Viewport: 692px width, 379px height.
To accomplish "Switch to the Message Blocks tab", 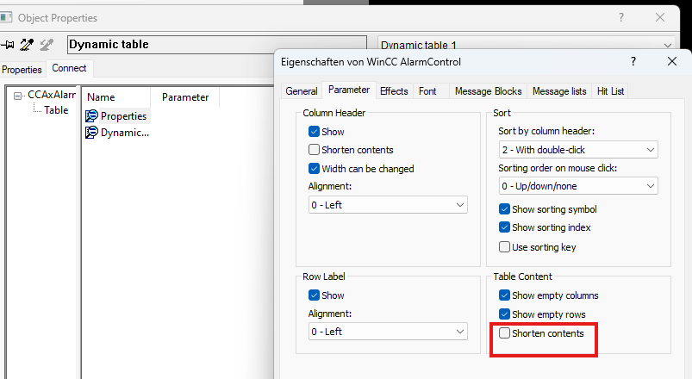I will click(x=488, y=91).
